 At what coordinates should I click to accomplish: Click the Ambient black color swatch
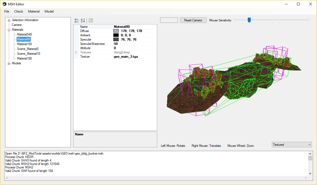pos(116,35)
